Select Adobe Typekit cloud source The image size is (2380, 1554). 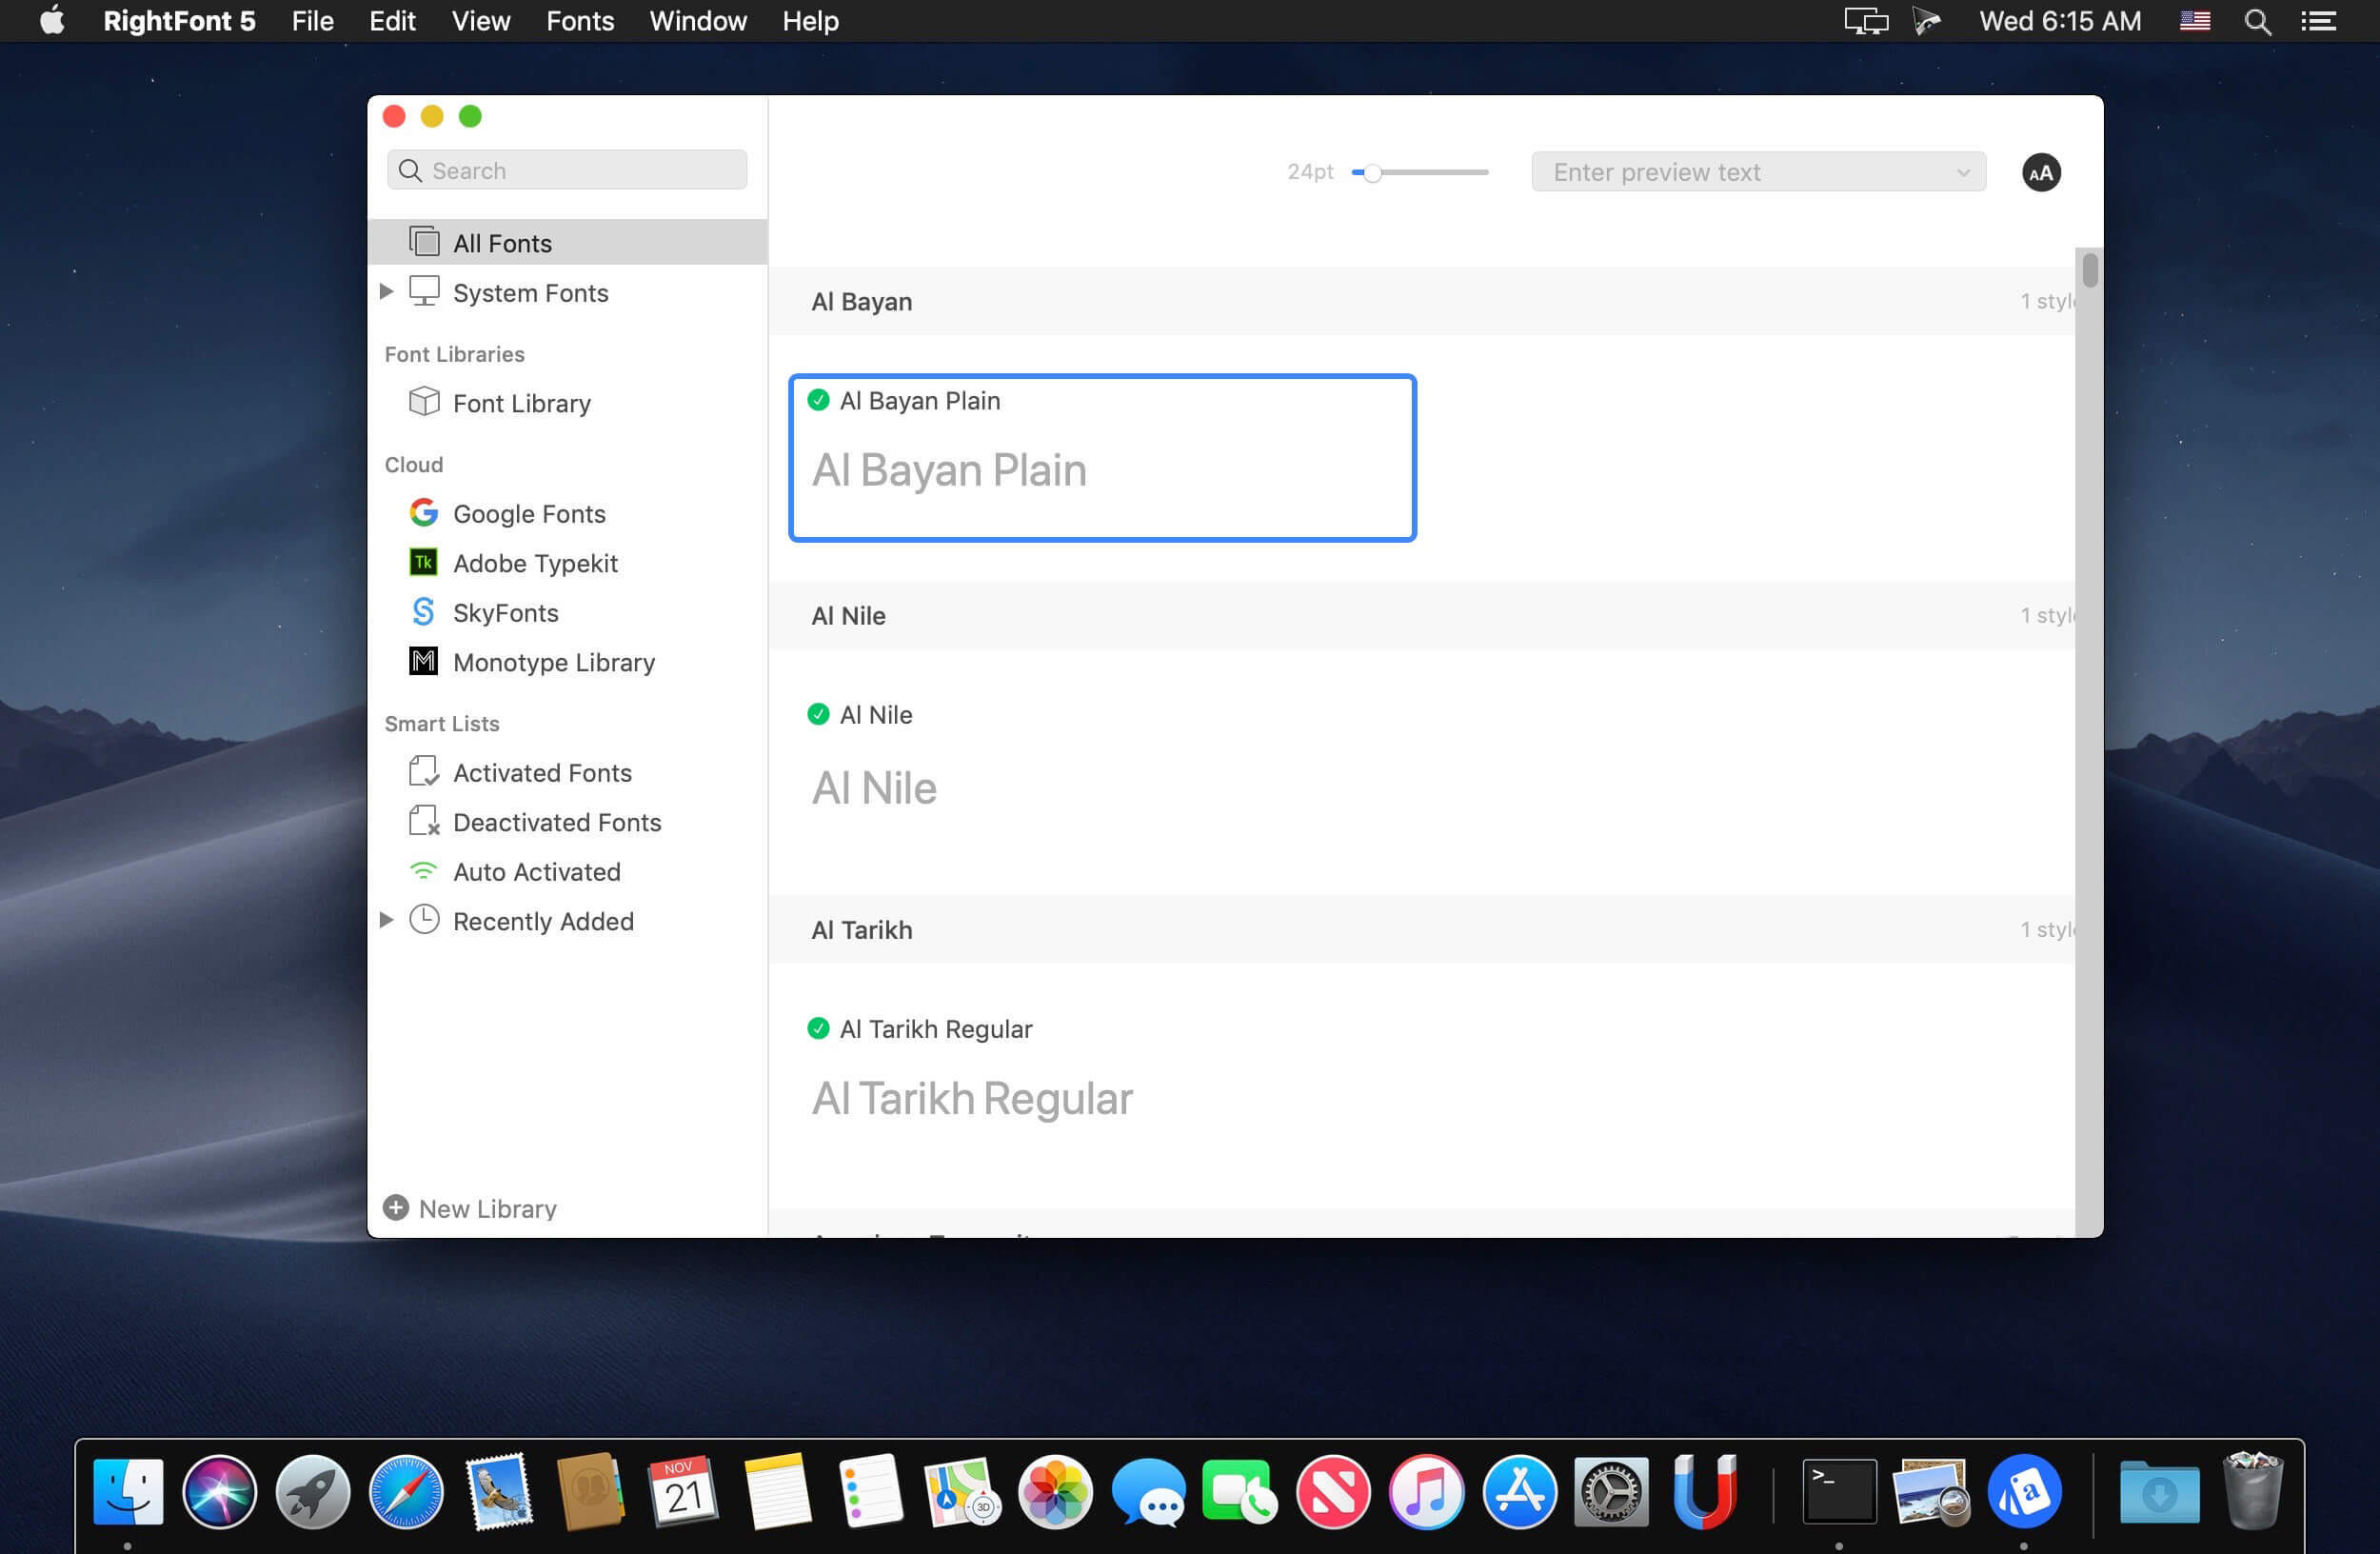point(535,563)
